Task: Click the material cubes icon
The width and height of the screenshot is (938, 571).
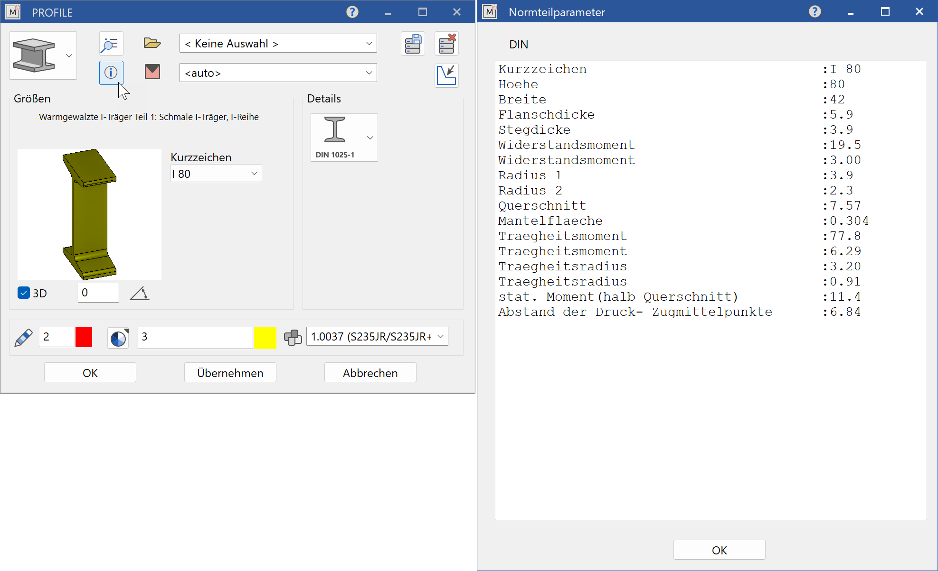Action: click(x=293, y=338)
